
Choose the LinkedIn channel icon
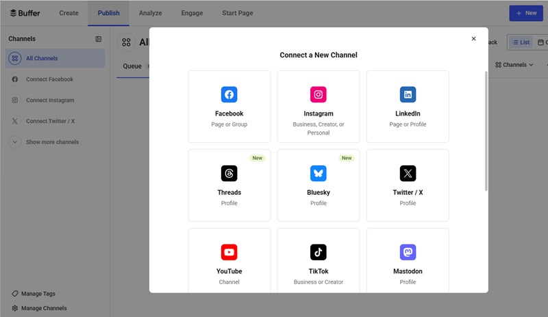click(408, 94)
